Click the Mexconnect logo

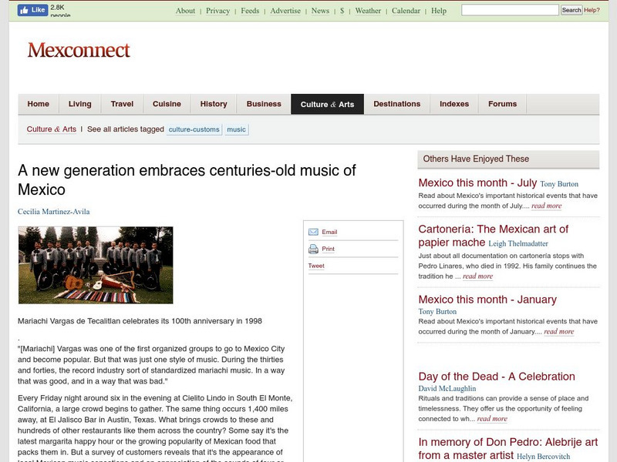(x=79, y=50)
